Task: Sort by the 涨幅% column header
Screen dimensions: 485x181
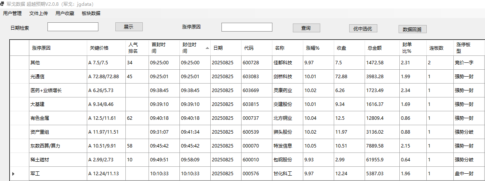Action: click(x=318, y=48)
